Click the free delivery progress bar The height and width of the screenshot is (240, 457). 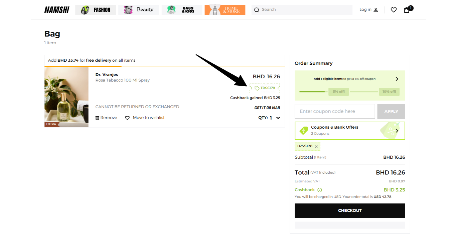[164, 66]
